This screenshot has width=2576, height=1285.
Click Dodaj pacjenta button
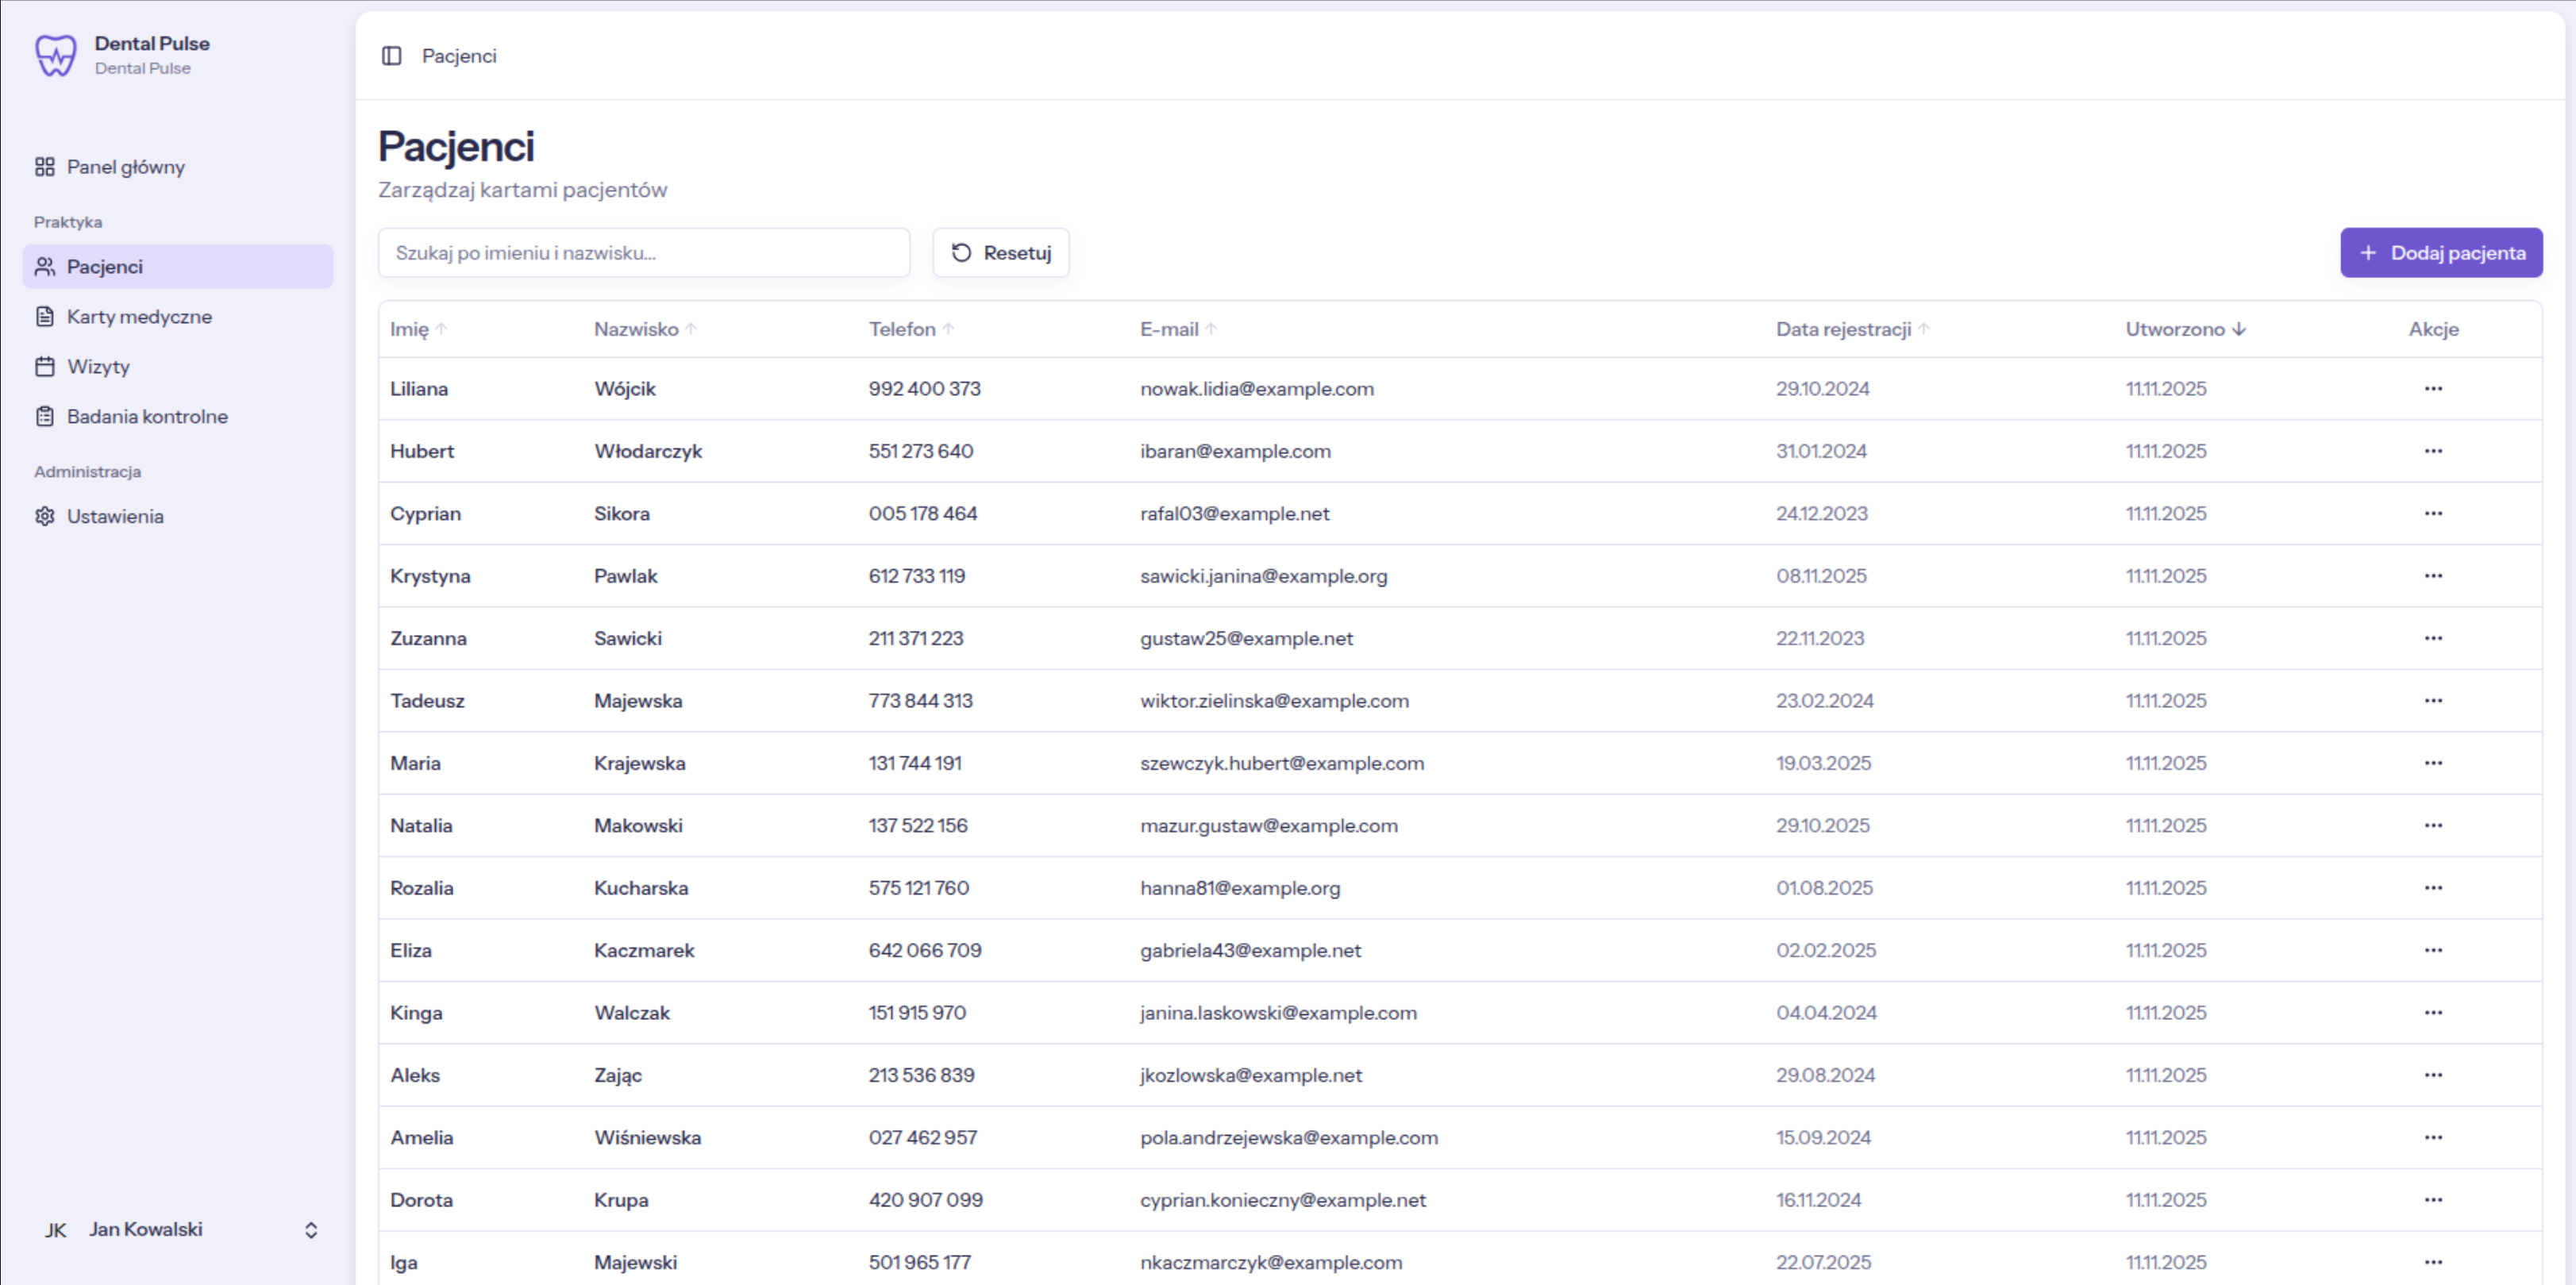2441,253
